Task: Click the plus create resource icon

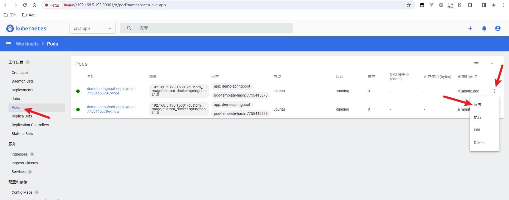Action: 470,28
